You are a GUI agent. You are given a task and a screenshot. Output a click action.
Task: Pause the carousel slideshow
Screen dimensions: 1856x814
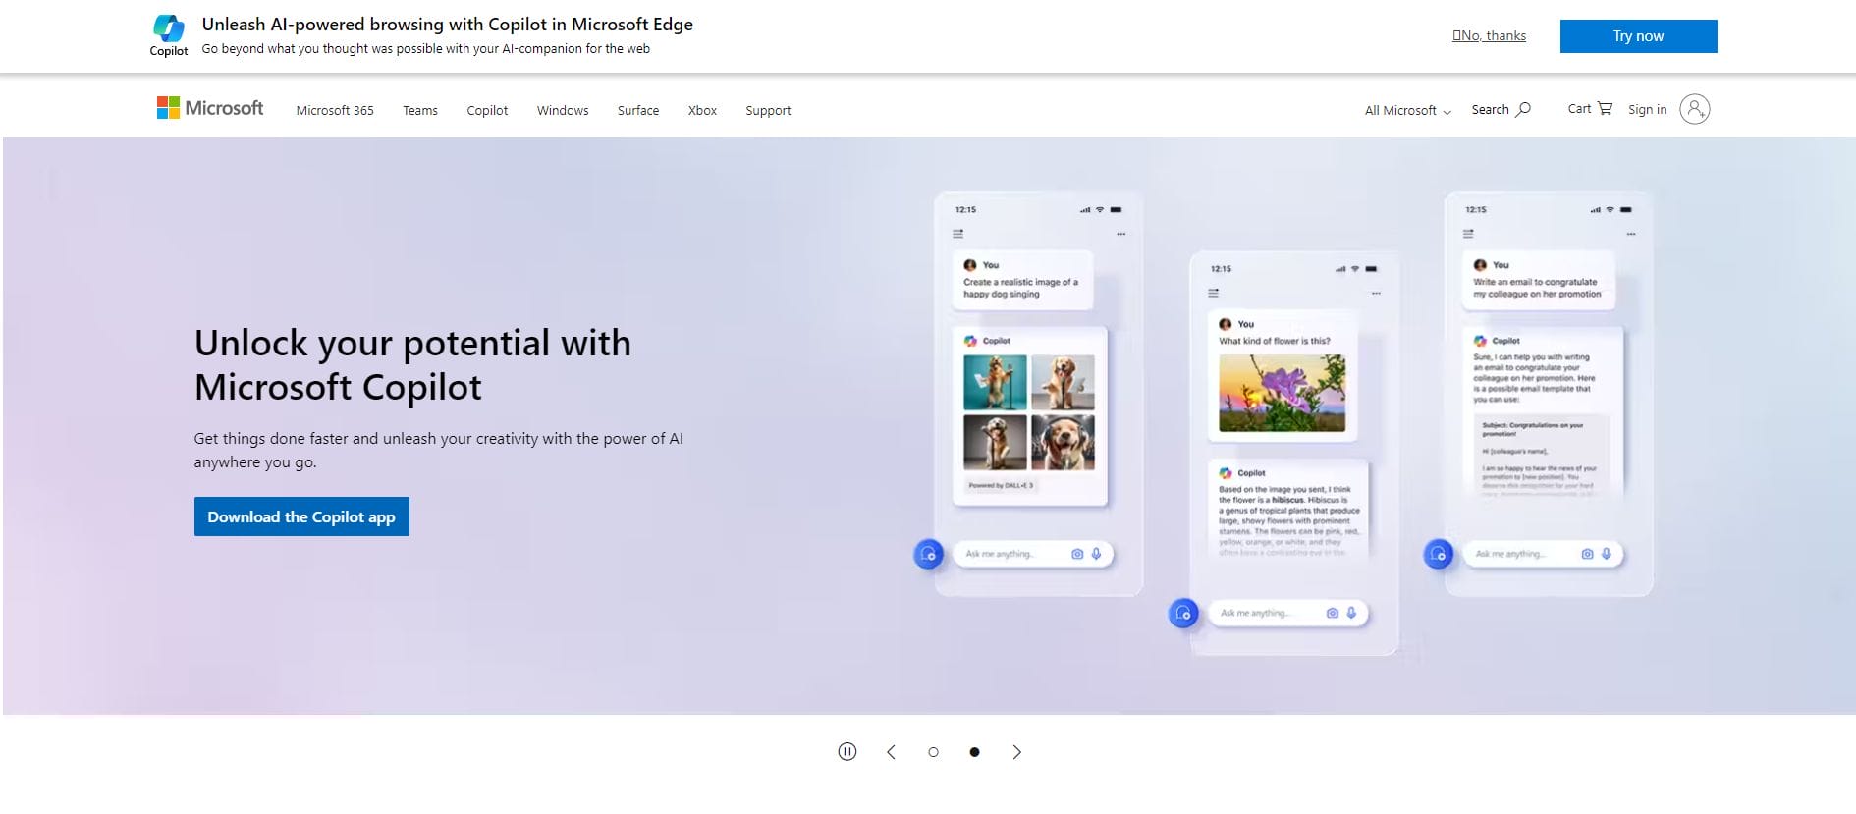click(847, 751)
